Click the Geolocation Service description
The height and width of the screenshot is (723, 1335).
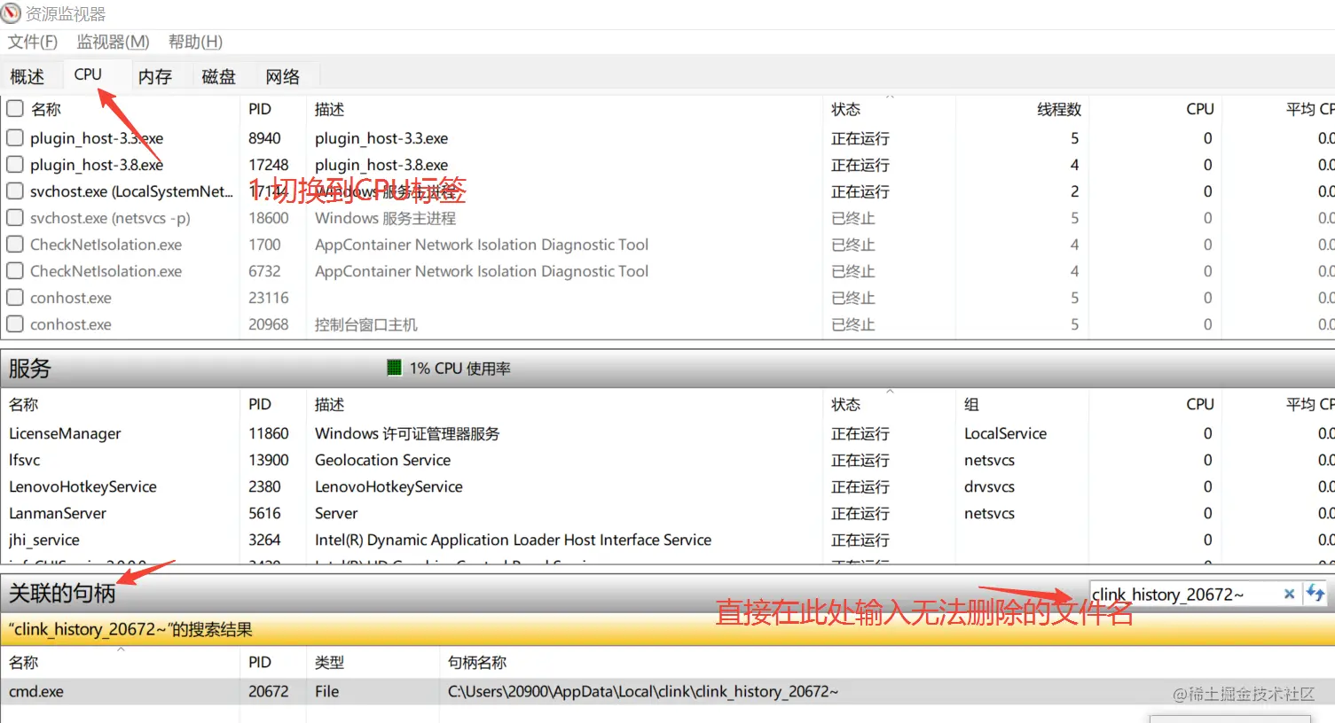382,460
